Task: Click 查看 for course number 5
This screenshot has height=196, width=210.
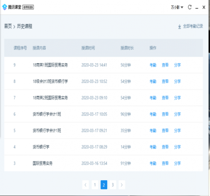Action: coord(165,131)
